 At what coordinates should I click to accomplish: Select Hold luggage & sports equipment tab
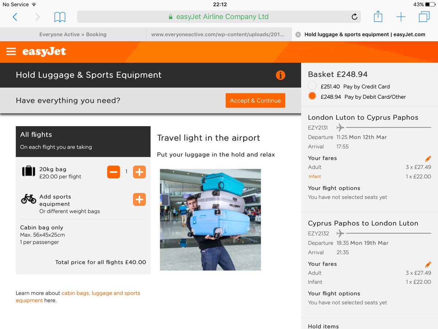(365, 34)
